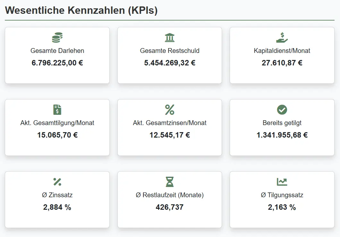Select the bank icon on Gesamte Restschuld card
This screenshot has height=237, width=340.
pos(169,37)
